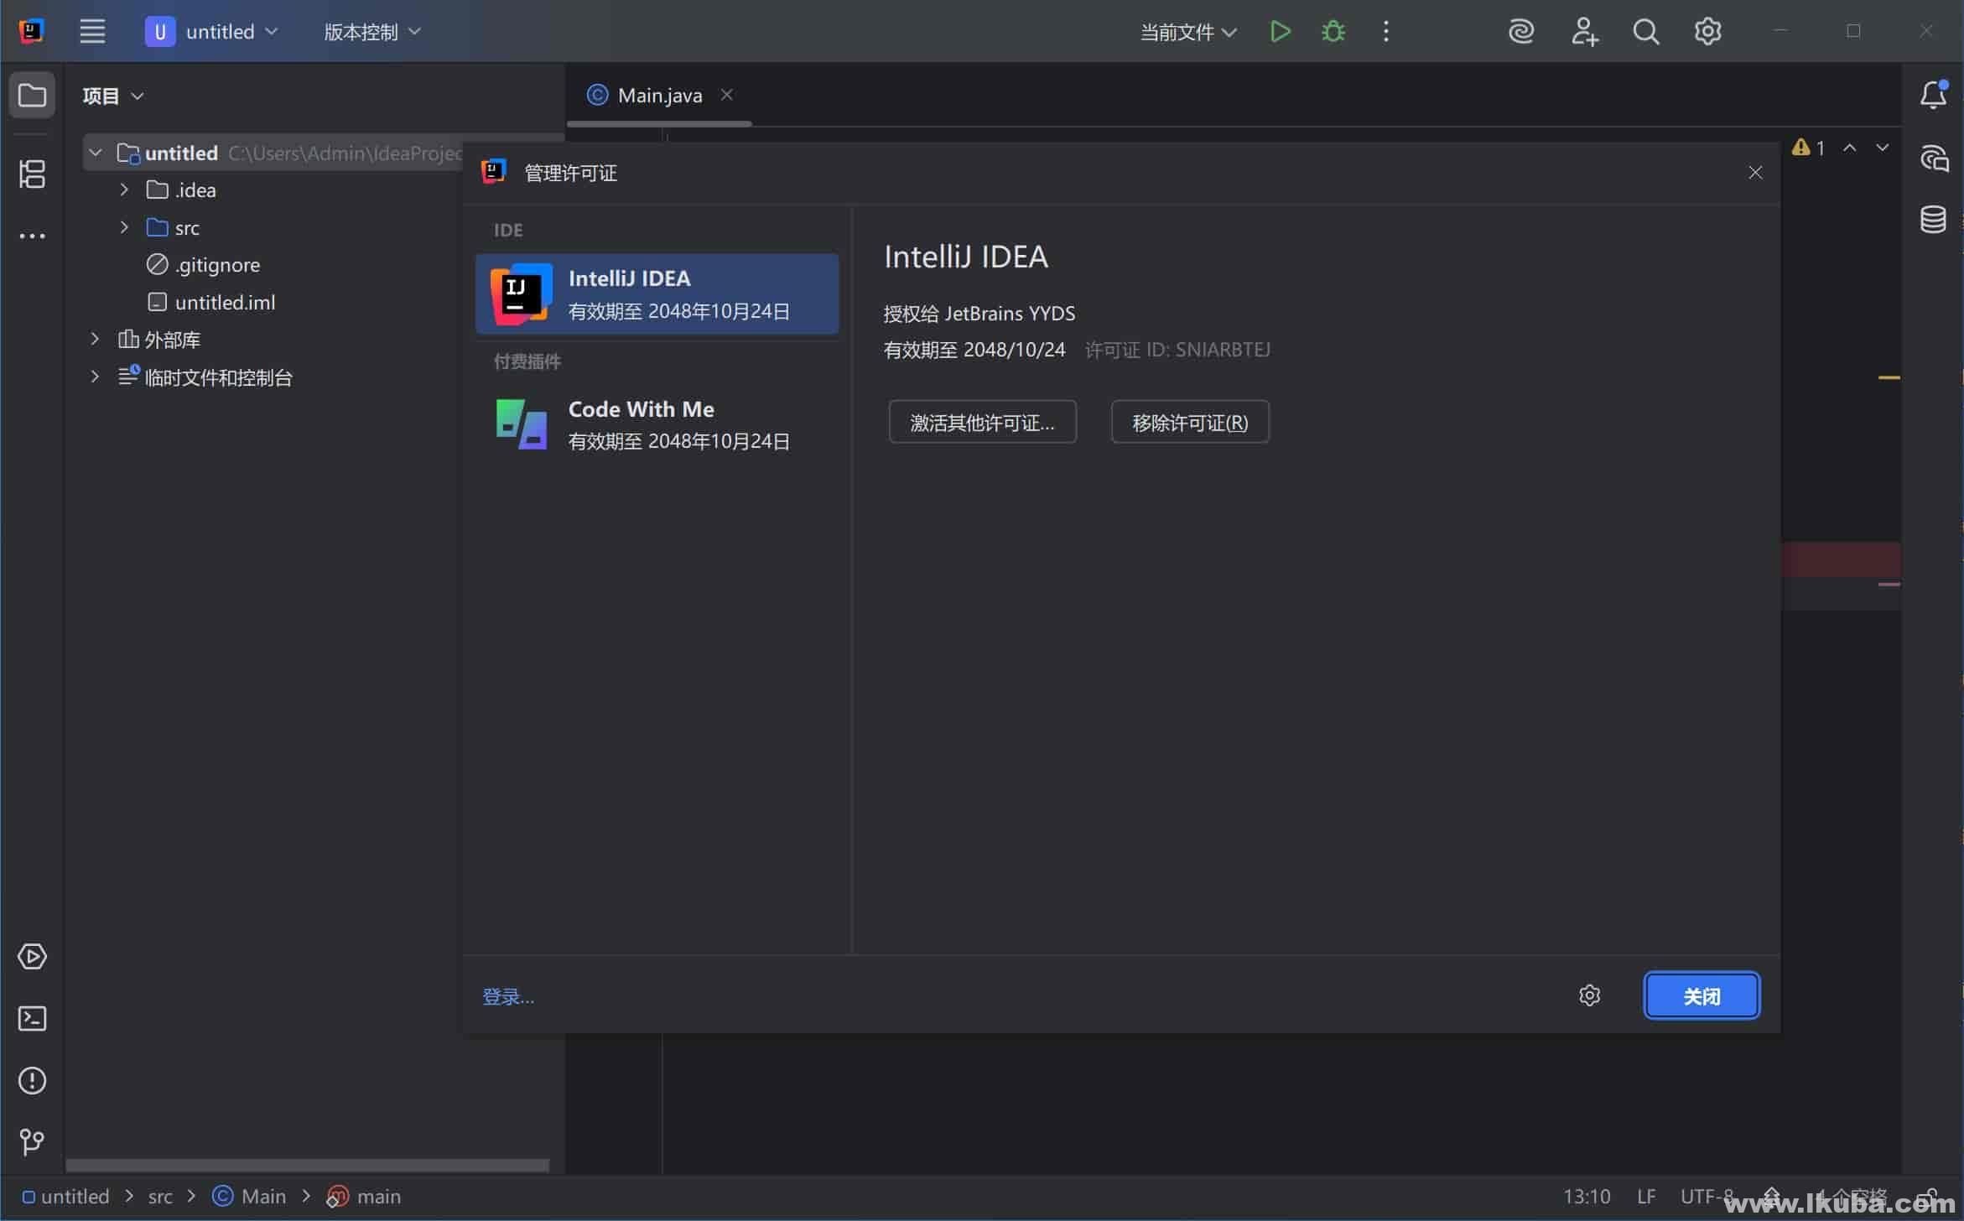Open the Services tool window icon
Image resolution: width=1964 pixels, height=1221 pixels.
(x=32, y=957)
